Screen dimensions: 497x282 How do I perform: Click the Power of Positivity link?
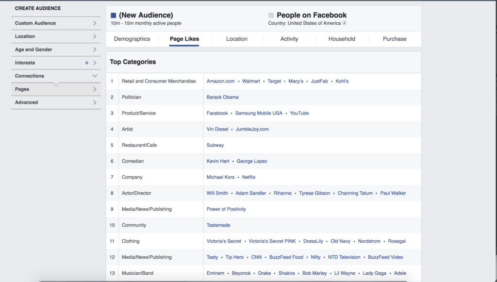226,209
